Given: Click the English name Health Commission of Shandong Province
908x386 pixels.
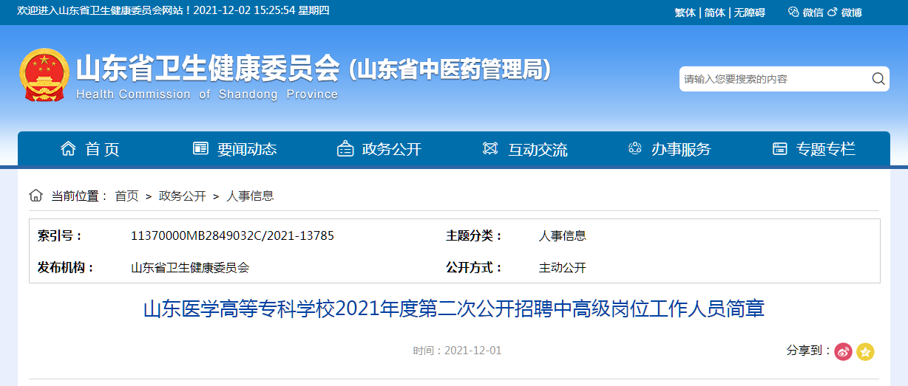Looking at the screenshot, I should [x=207, y=94].
